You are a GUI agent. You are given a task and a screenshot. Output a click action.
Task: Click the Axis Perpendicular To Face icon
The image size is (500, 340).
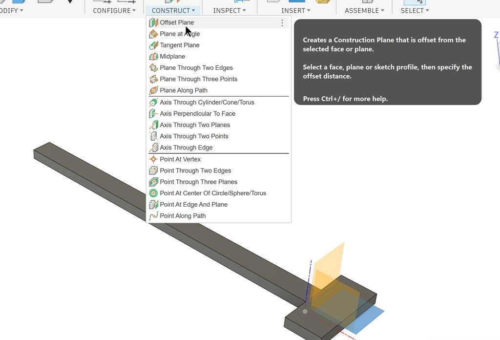pos(153,113)
